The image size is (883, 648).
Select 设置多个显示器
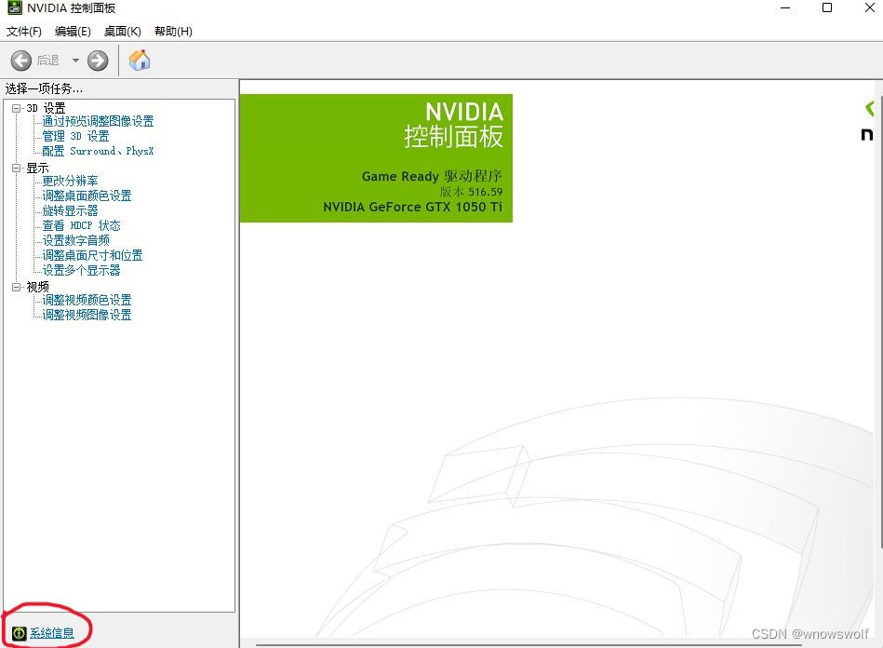point(81,271)
